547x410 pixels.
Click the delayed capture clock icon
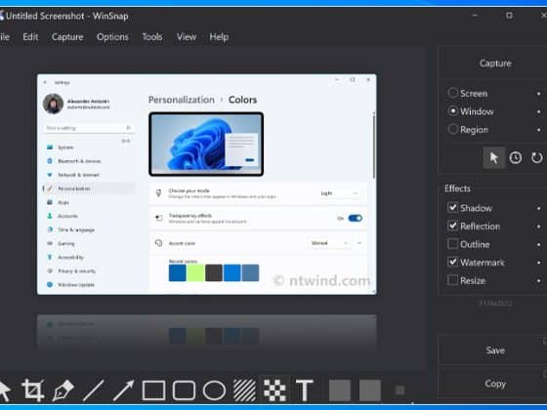(516, 158)
